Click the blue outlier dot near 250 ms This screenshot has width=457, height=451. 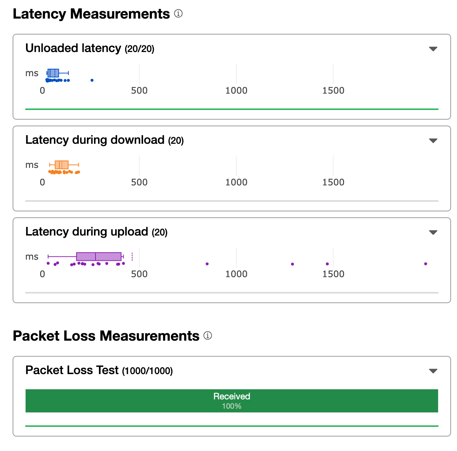click(x=92, y=80)
